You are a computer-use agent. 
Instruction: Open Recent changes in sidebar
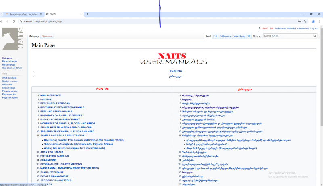9,61
